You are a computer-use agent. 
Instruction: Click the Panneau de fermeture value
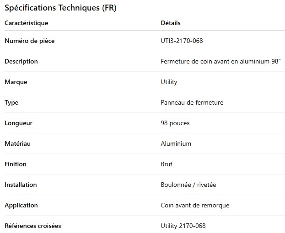[192, 102]
